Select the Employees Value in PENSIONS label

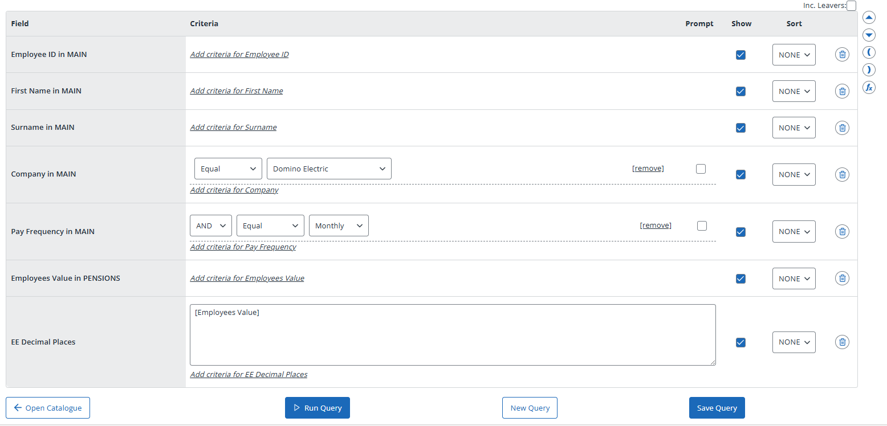tap(66, 278)
